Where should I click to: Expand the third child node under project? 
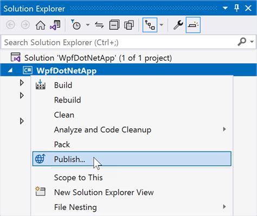click(x=22, y=121)
